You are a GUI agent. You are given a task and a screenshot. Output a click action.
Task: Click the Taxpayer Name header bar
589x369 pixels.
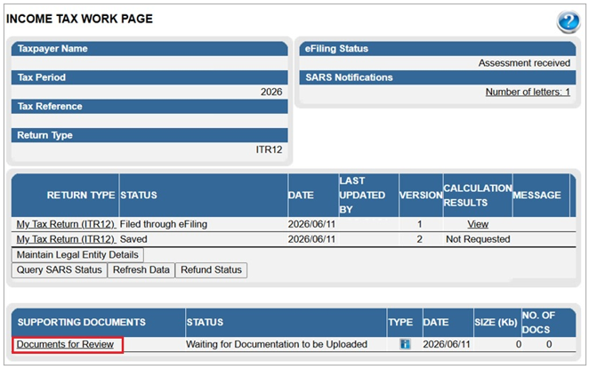(149, 49)
